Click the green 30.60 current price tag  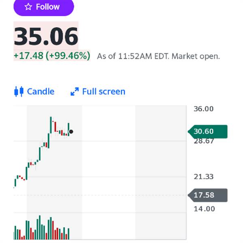(208, 131)
